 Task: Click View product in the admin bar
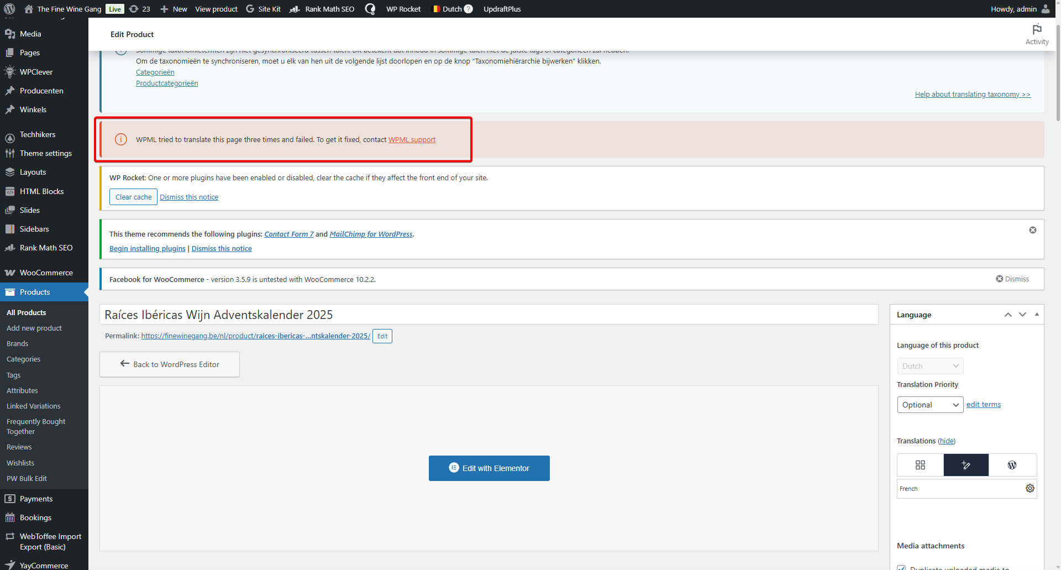point(216,9)
